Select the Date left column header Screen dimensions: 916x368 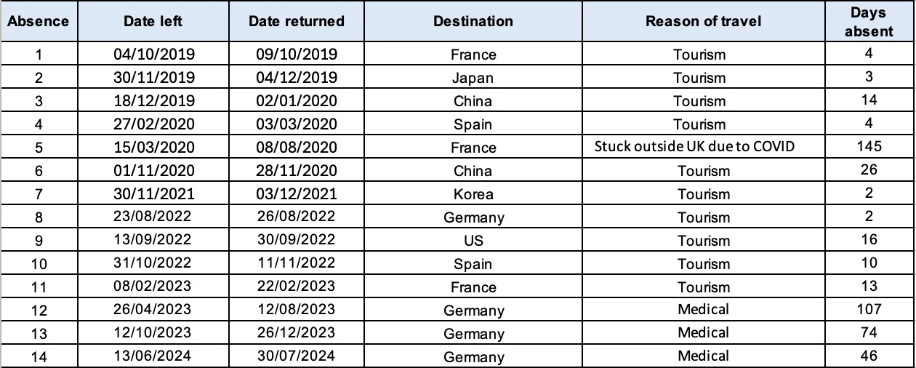[x=153, y=21]
